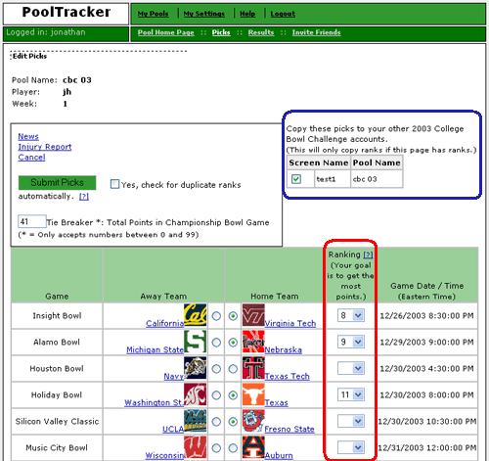Viewport: 489px width, 461px height.
Task: Pick UCLA in the Silicon Valley Classic
Action: [216, 422]
